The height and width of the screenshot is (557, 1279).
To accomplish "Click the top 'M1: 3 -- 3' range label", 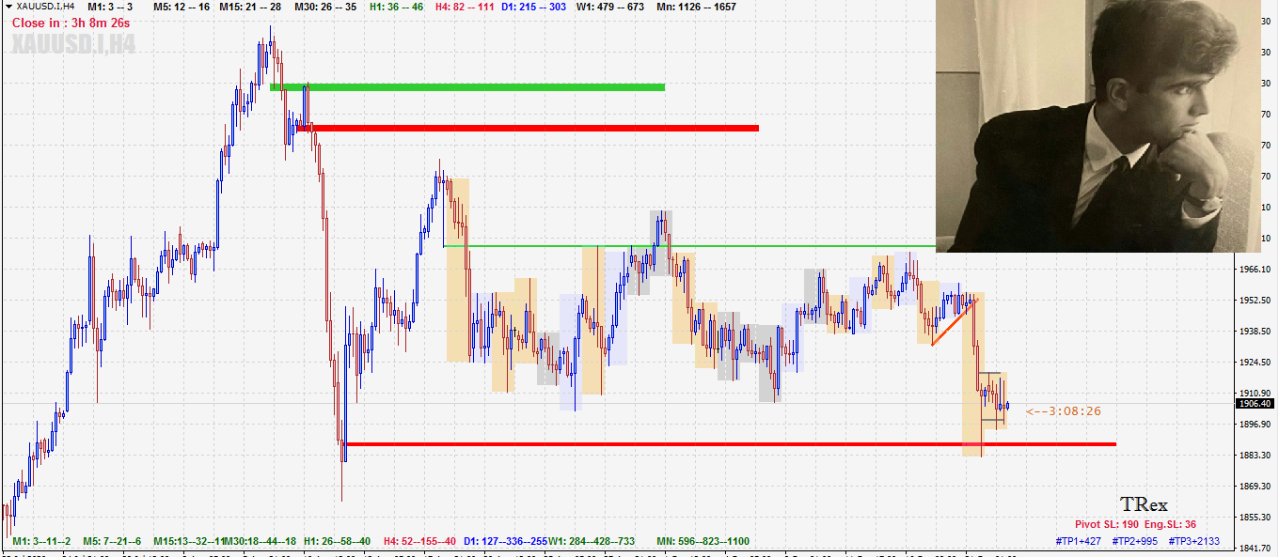I will coord(110,7).
